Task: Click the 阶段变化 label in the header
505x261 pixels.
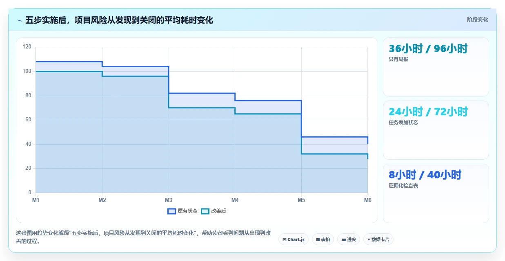Action: (478, 20)
